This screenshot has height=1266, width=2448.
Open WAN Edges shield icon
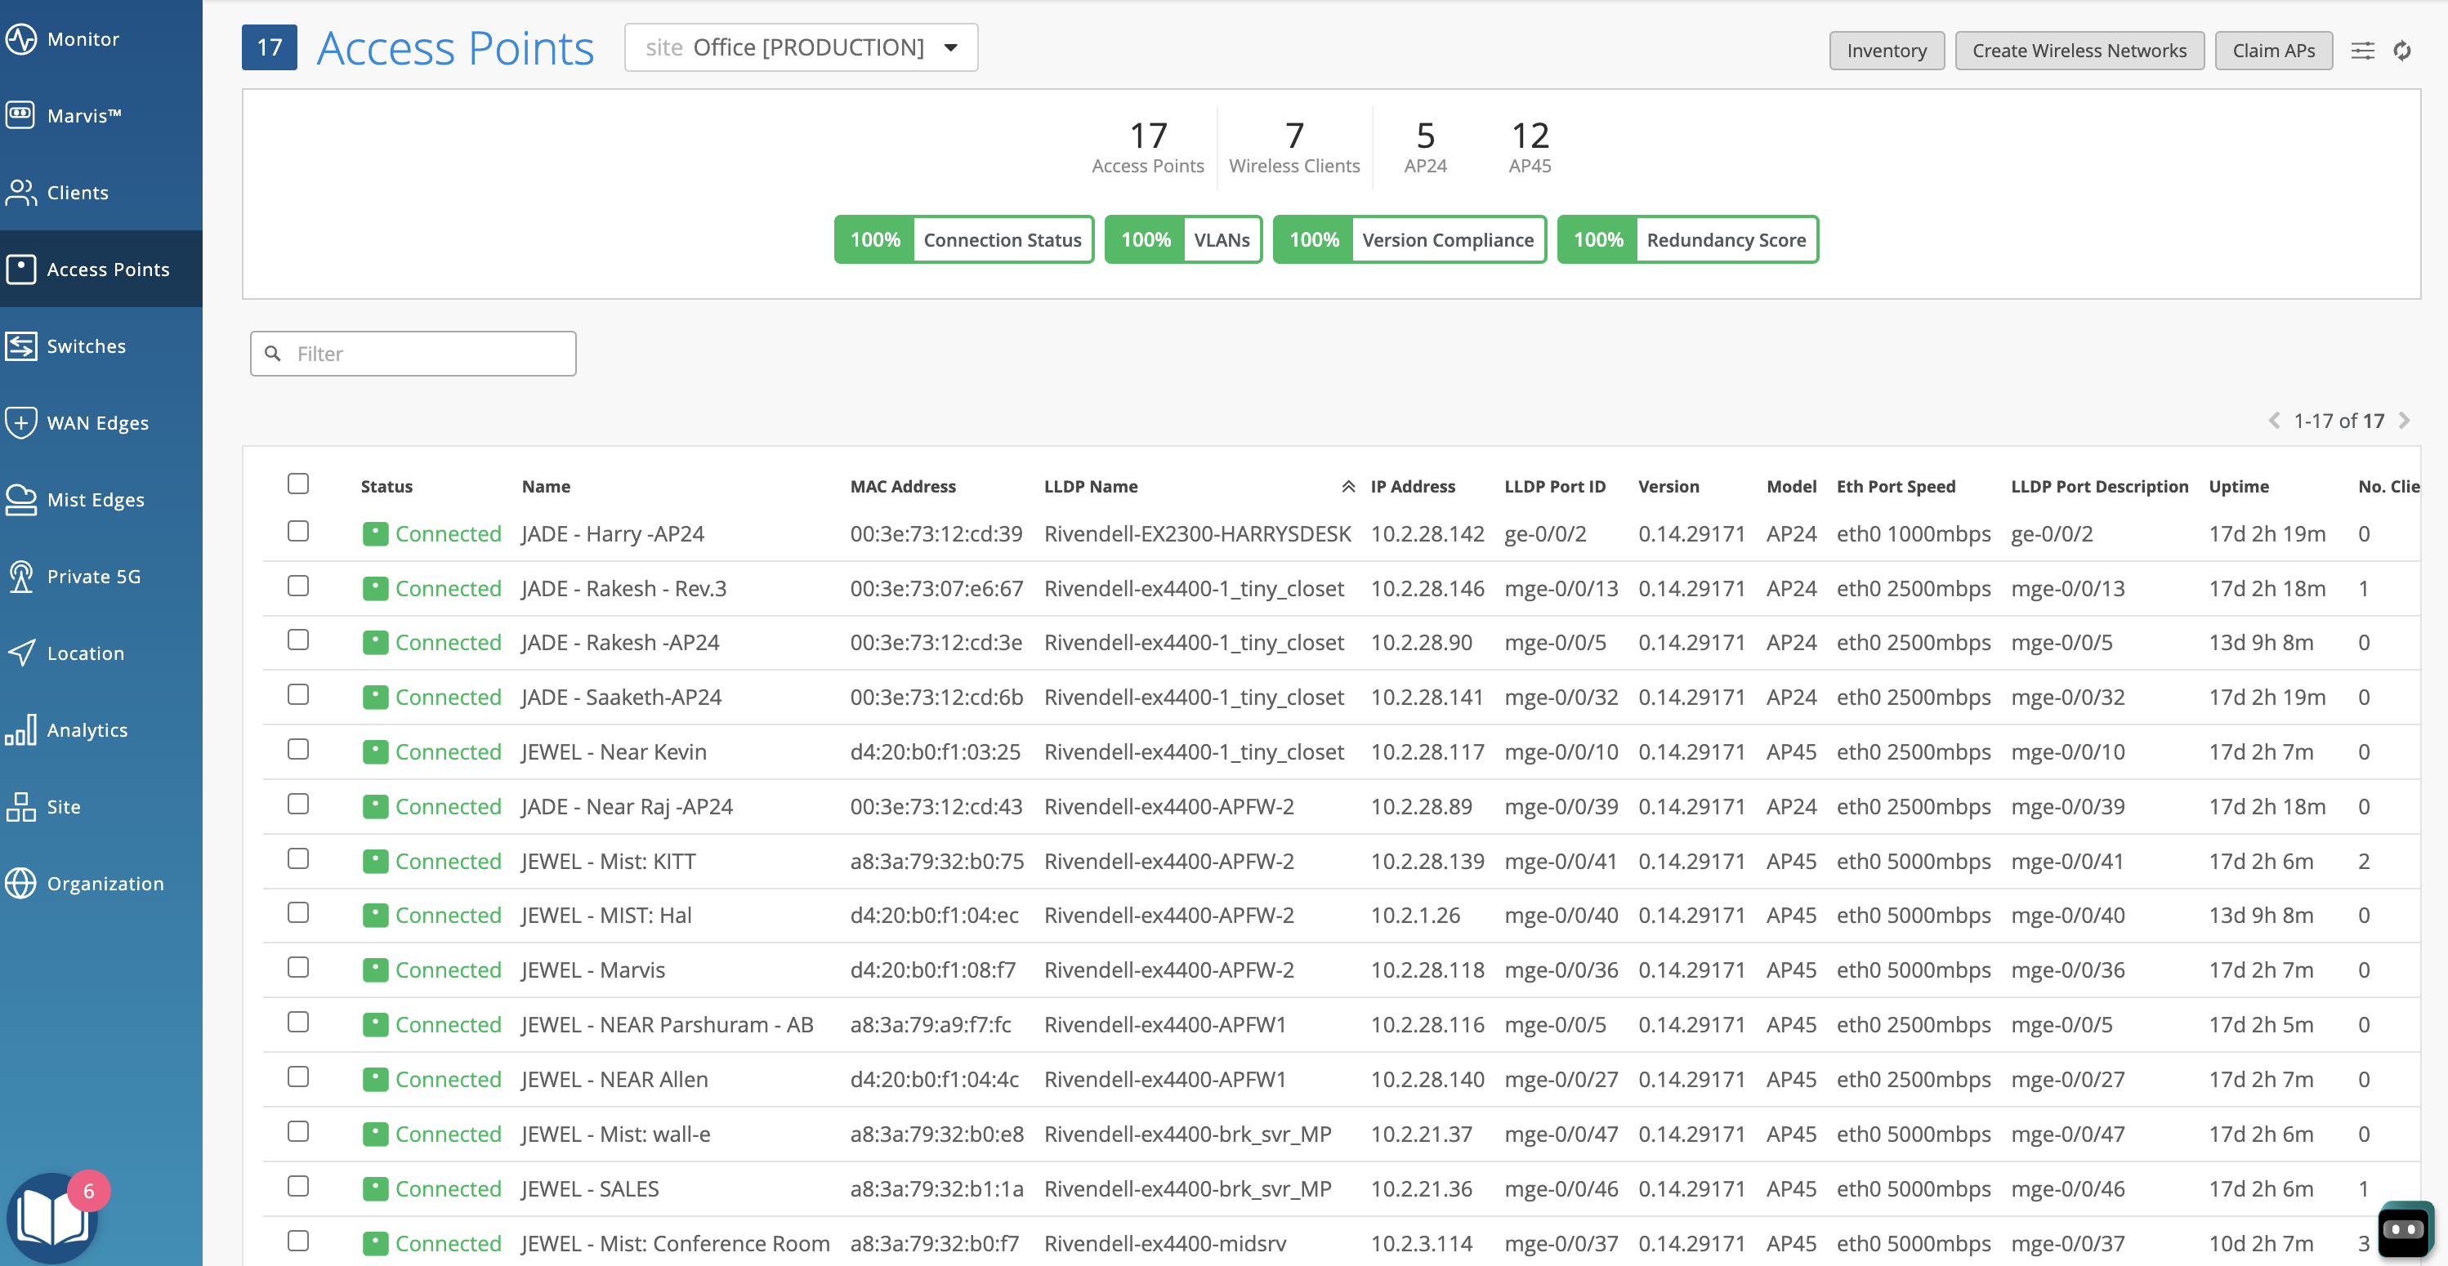[x=21, y=422]
